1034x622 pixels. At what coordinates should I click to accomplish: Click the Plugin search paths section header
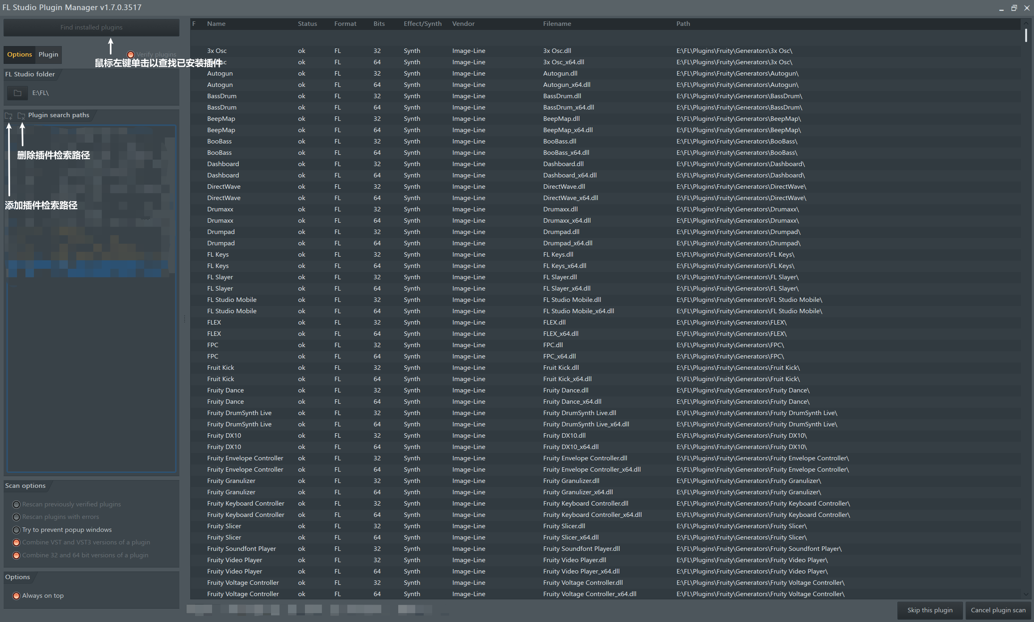[x=59, y=115]
